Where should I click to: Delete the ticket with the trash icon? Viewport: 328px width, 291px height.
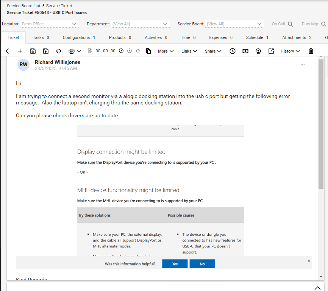pos(311,51)
